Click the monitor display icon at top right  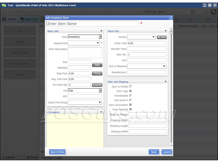[x=213, y=12]
